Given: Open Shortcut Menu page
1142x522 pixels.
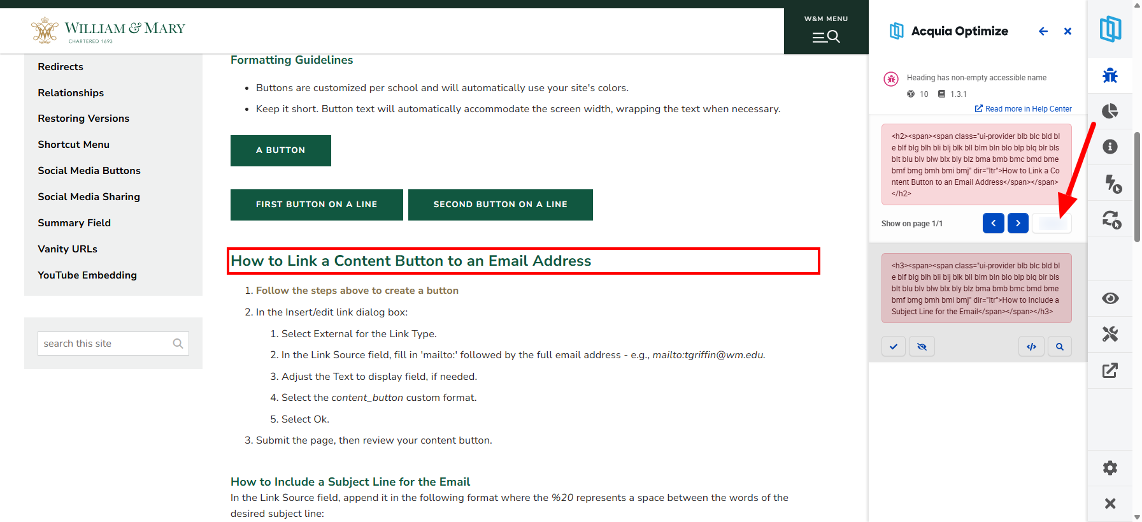Looking at the screenshot, I should tap(73, 145).
